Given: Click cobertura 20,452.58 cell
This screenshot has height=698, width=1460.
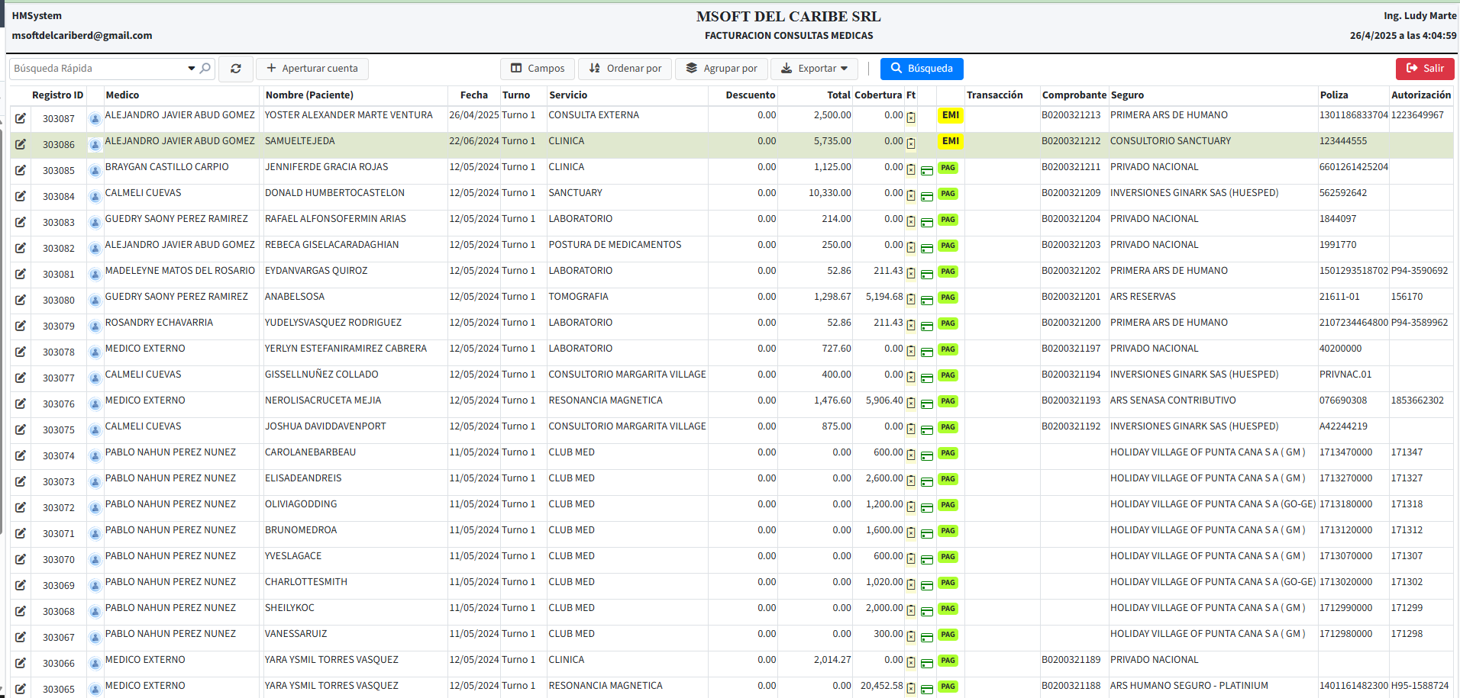Looking at the screenshot, I should [882, 686].
